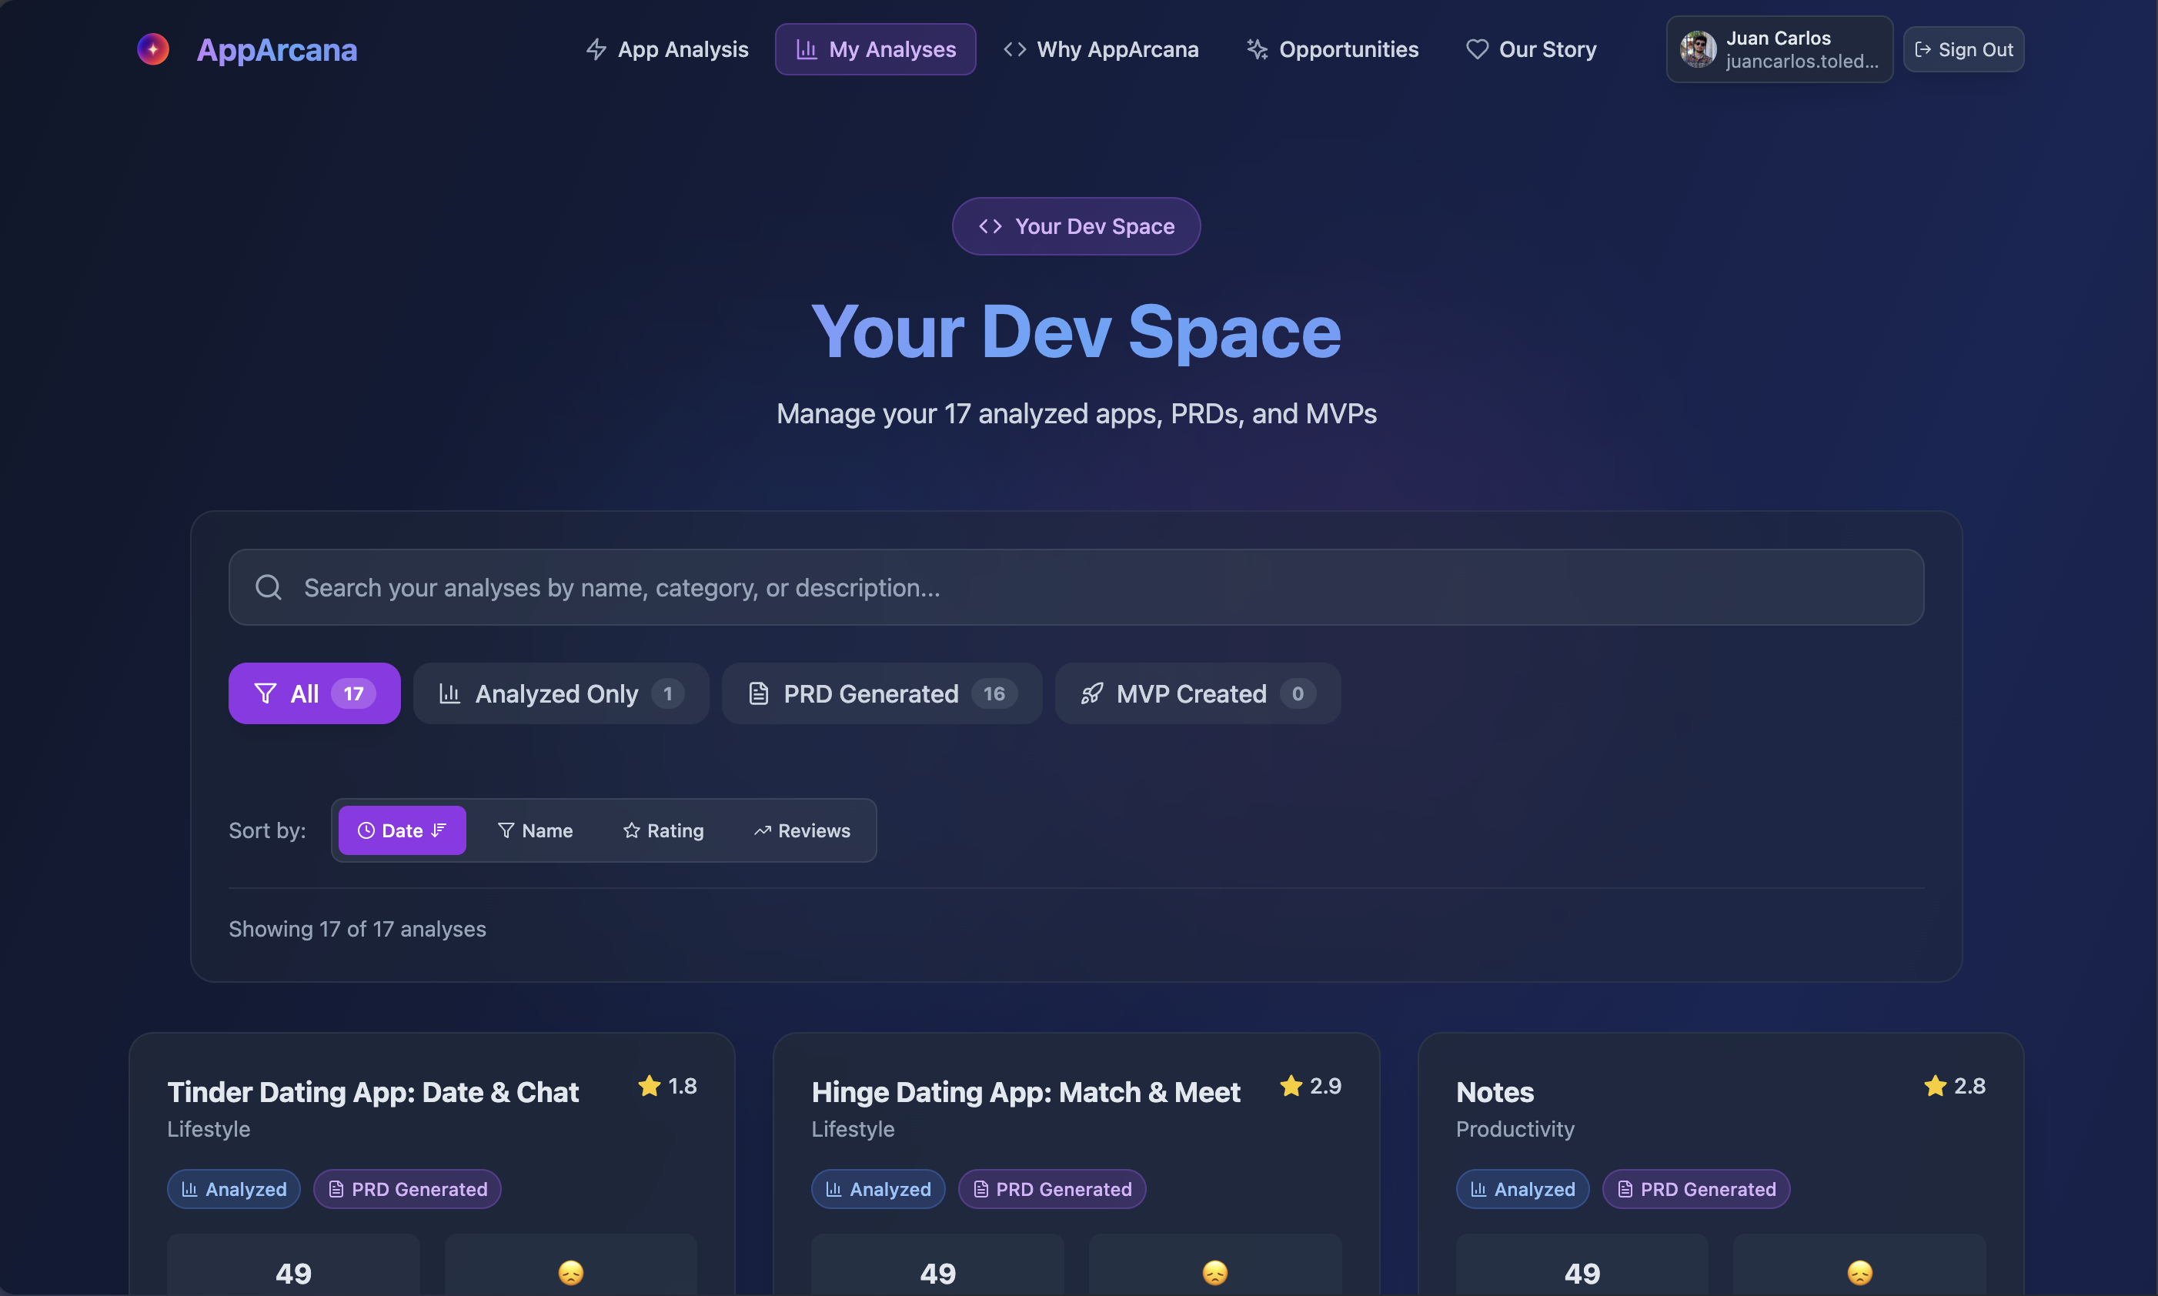Click the search magnifier icon
Viewport: 2158px width, 1296px height.
click(x=268, y=588)
